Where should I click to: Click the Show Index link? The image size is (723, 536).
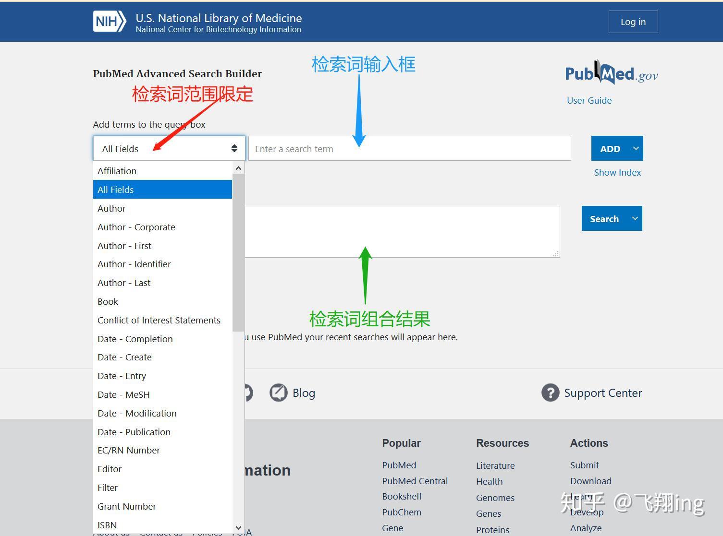tap(617, 172)
